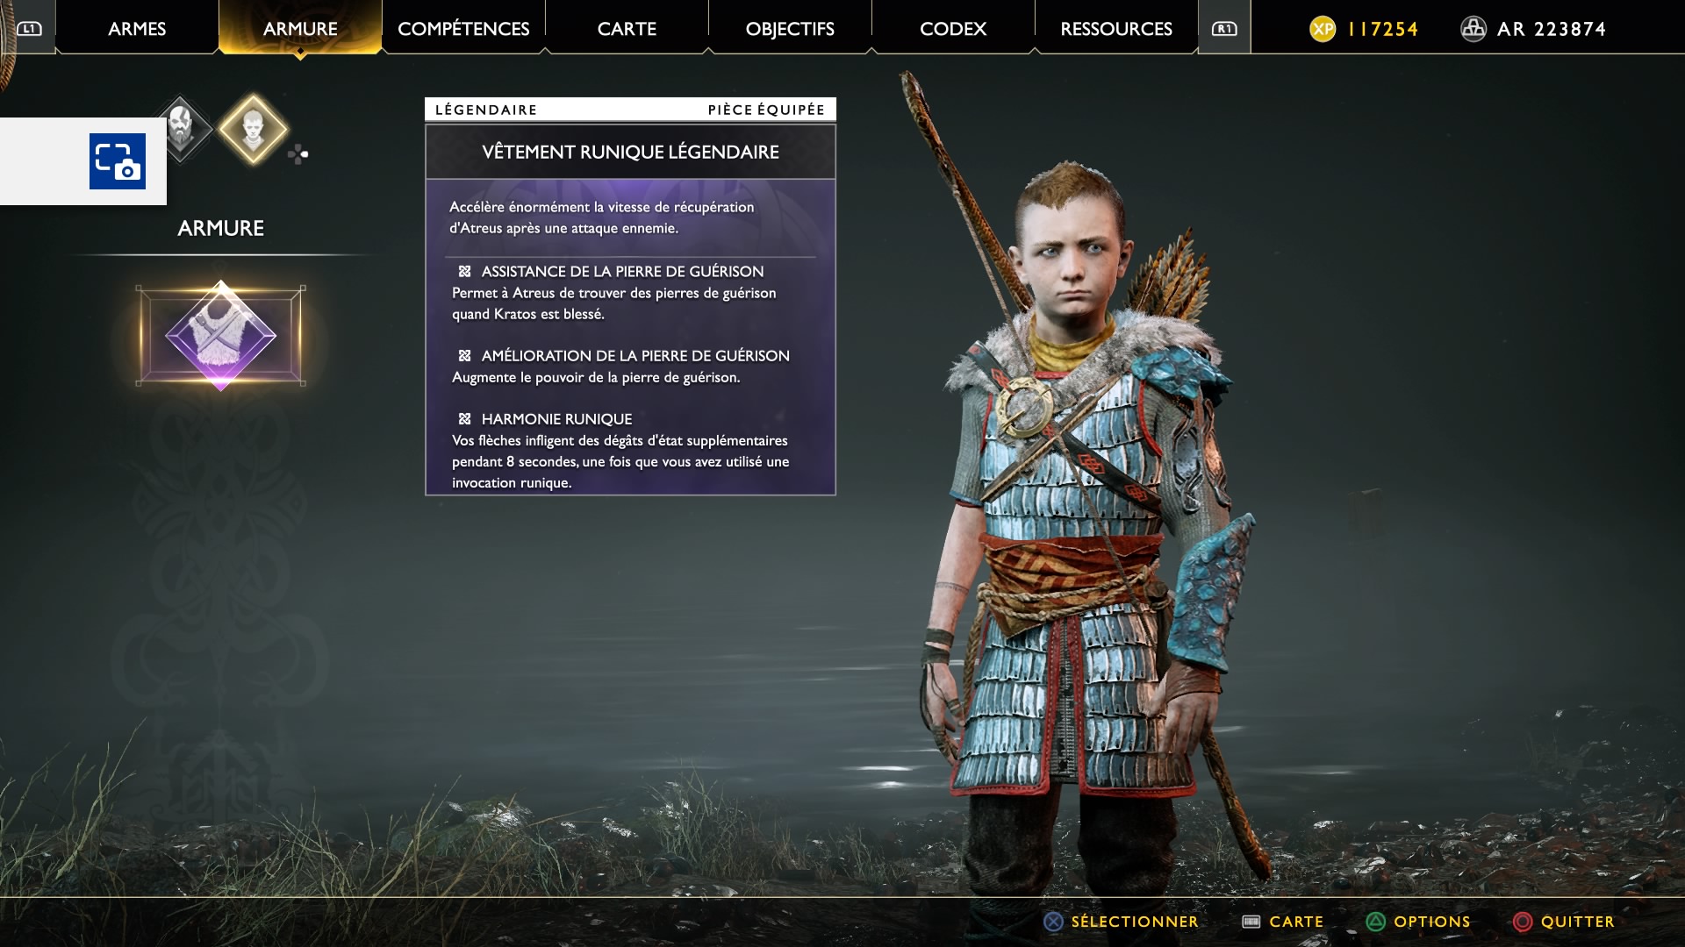Click the AR hacksilver currency icon
Screen dimensions: 1685x947
coord(1473,29)
